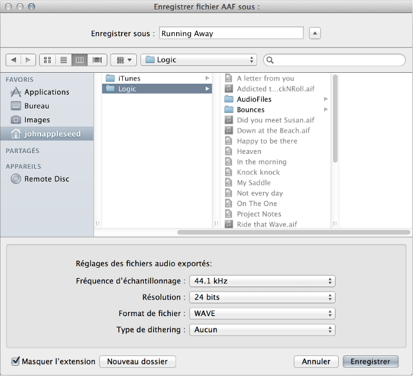Viewport: 414px width, 376px height.
Task: Click the file list vertical scrollbar
Action: pos(335,118)
